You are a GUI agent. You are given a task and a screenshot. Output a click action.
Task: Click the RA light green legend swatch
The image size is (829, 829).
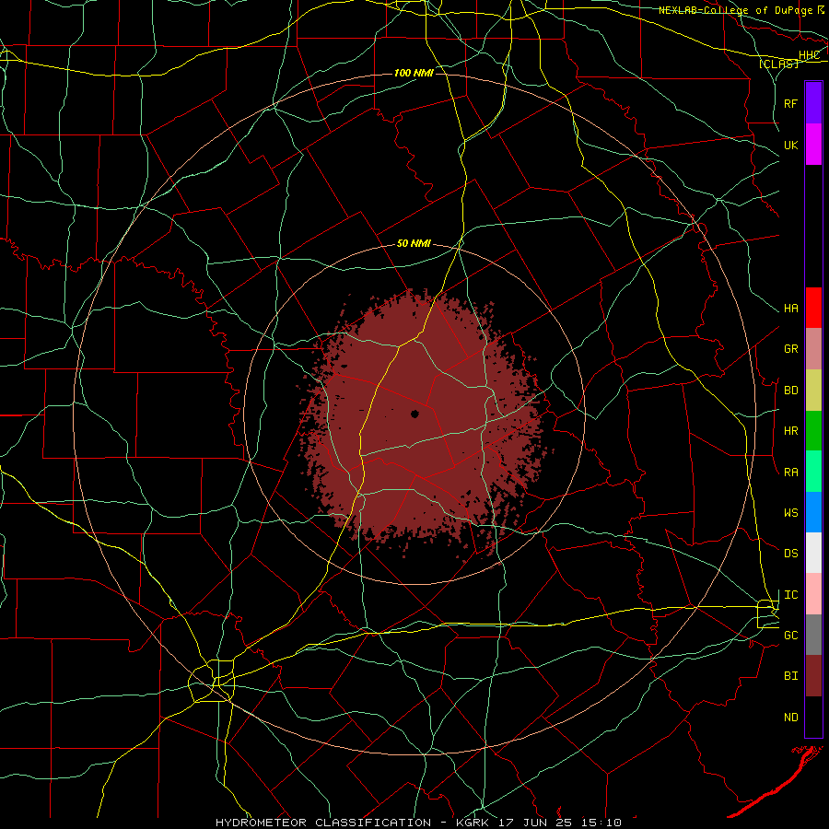[813, 472]
